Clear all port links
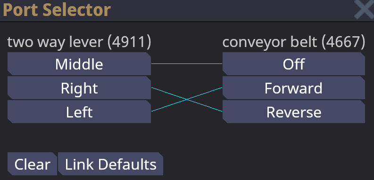The height and width of the screenshot is (180, 374). 32,164
